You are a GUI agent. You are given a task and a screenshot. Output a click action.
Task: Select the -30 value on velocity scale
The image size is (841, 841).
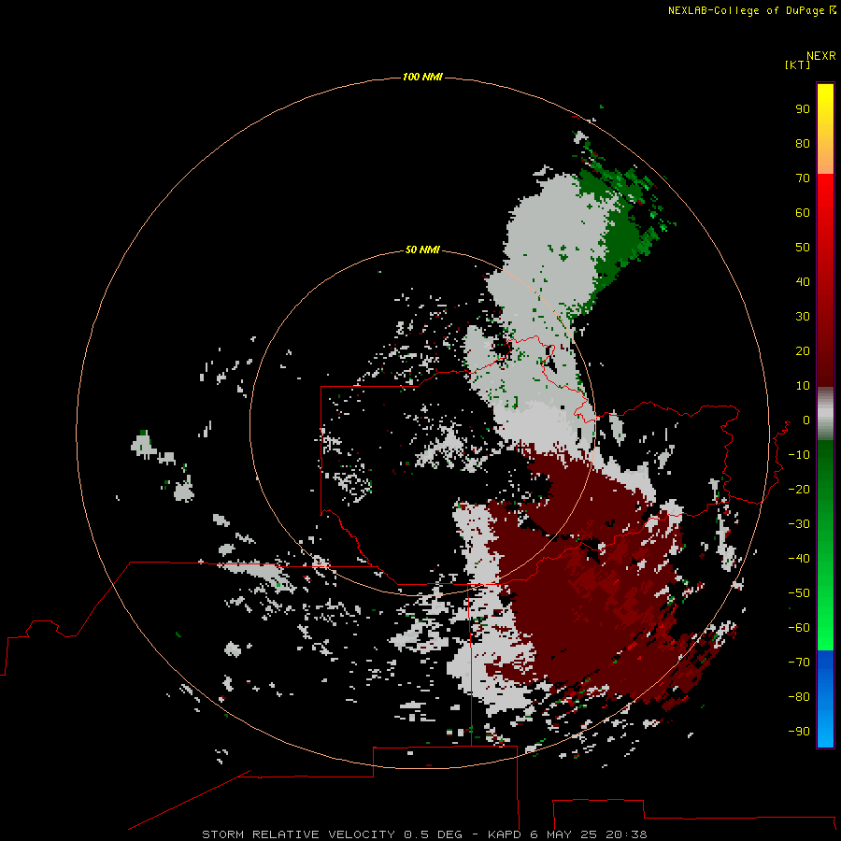coord(799,524)
